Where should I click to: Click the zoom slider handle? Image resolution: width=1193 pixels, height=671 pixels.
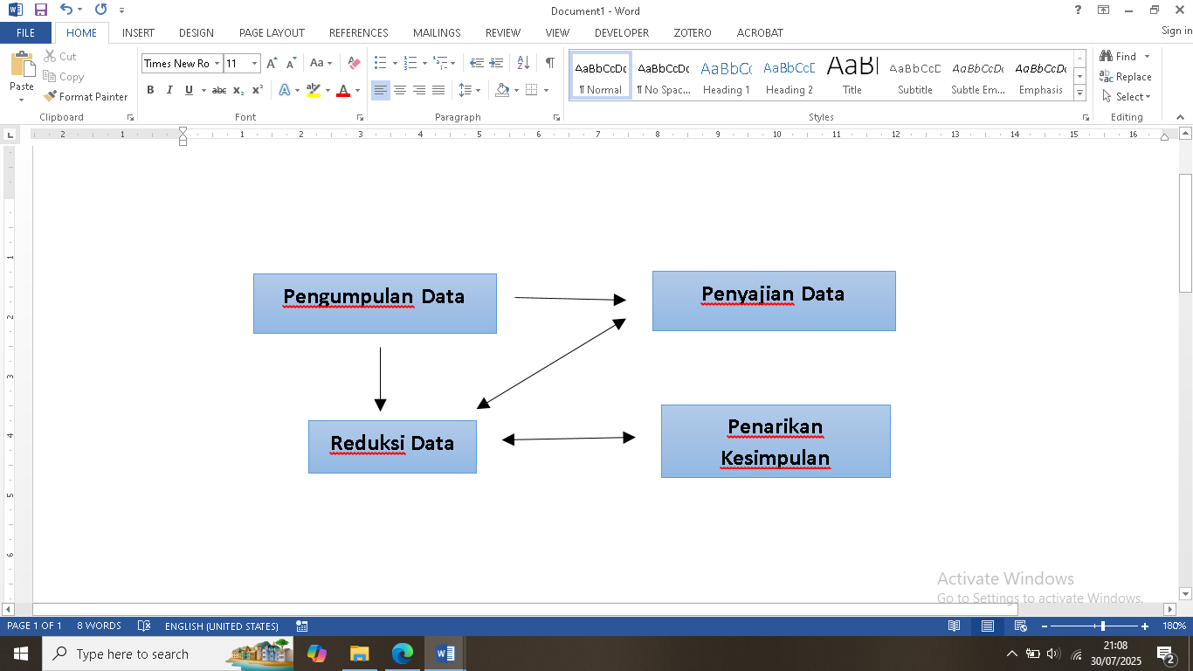[x=1103, y=626]
